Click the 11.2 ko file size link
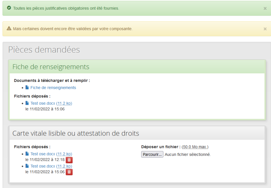 (64, 103)
